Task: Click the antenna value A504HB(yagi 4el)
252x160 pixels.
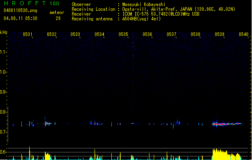Action: point(141,19)
